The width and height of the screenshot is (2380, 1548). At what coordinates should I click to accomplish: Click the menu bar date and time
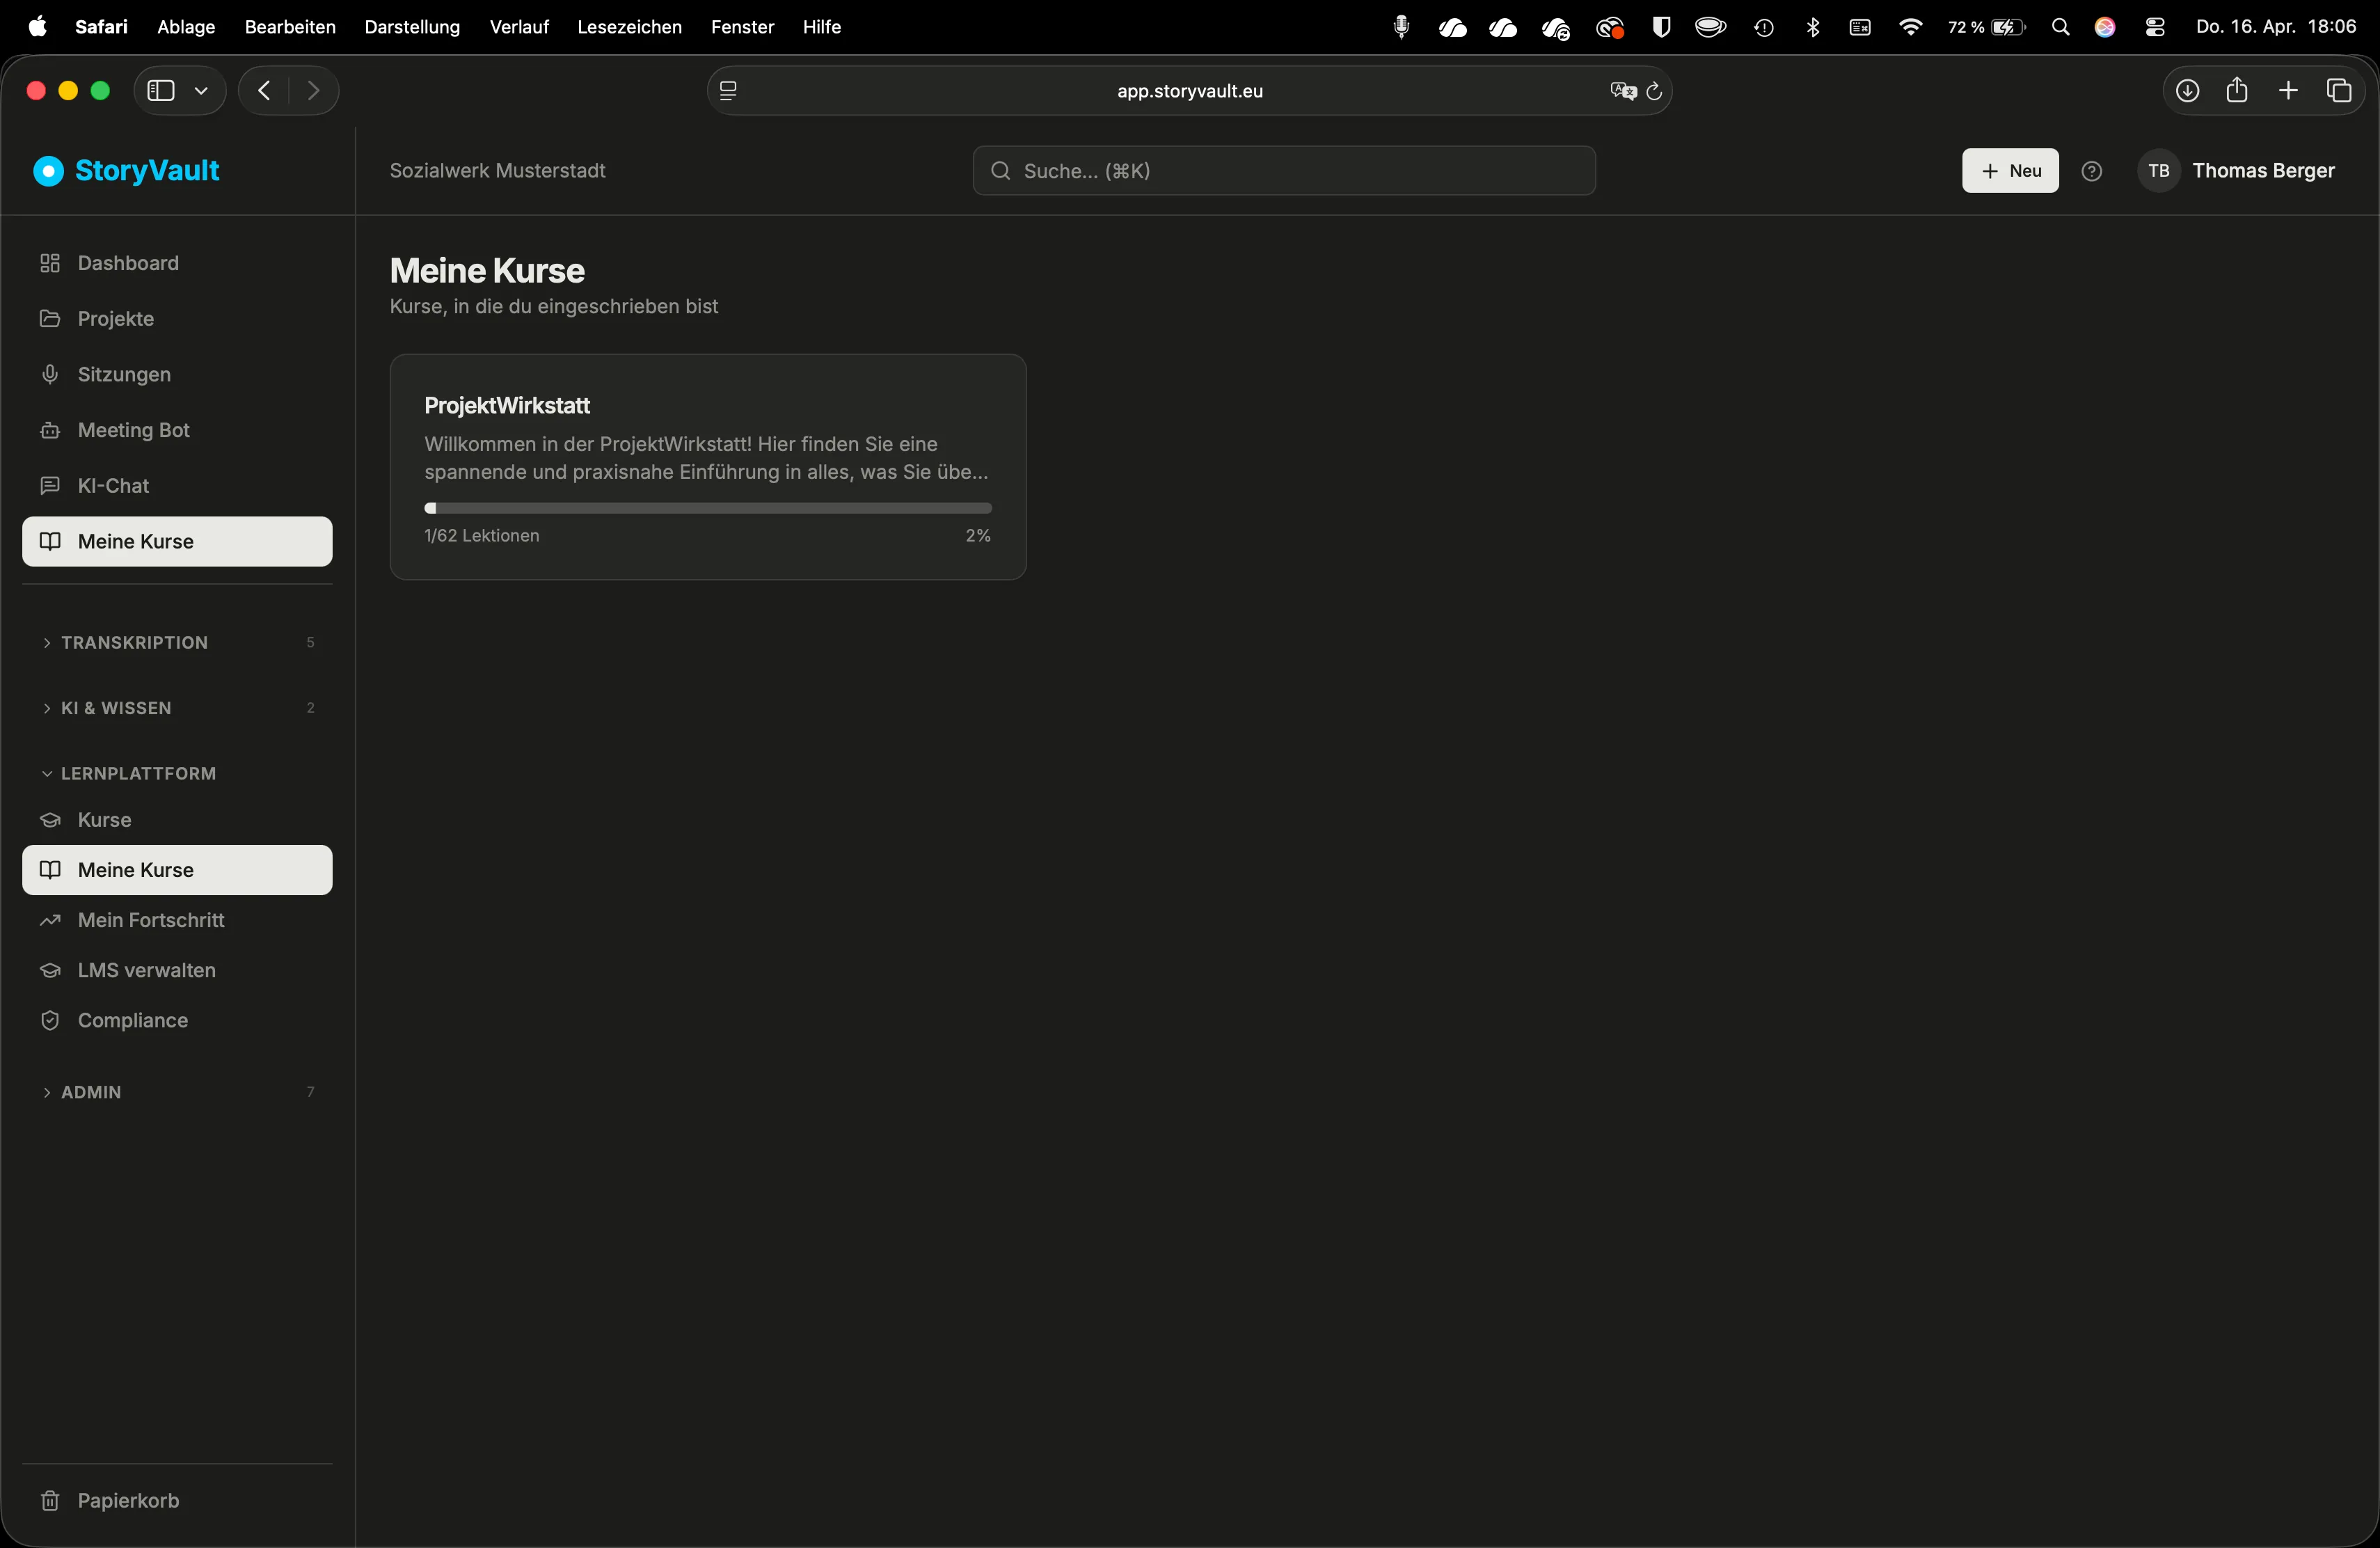tap(2276, 27)
